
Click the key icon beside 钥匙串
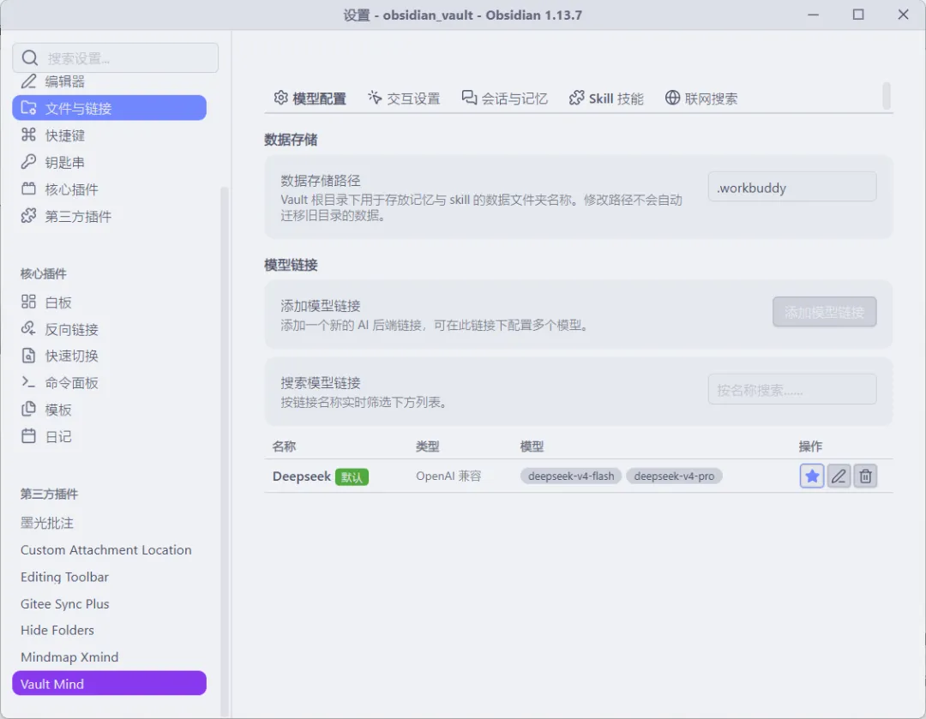tap(28, 162)
